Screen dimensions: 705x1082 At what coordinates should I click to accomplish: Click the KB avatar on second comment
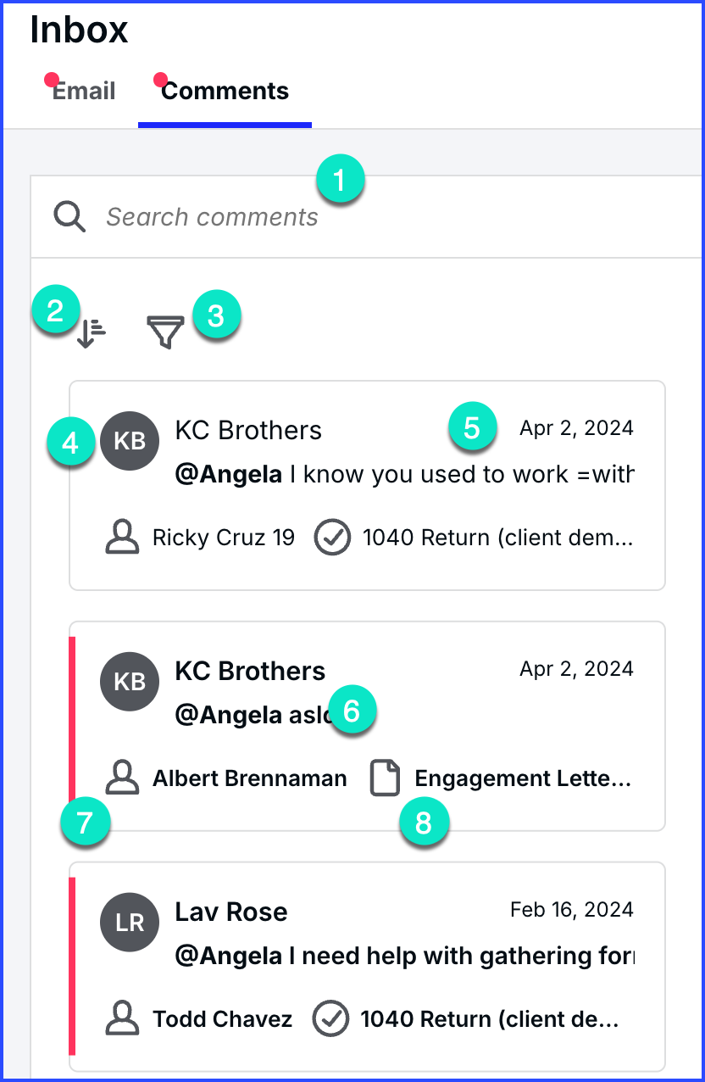(130, 682)
